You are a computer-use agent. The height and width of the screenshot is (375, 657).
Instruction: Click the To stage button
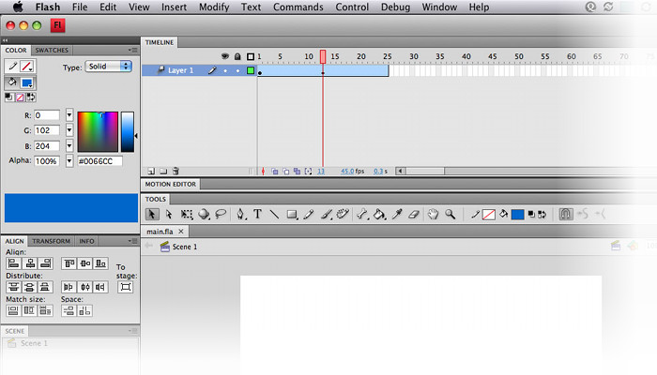click(125, 287)
